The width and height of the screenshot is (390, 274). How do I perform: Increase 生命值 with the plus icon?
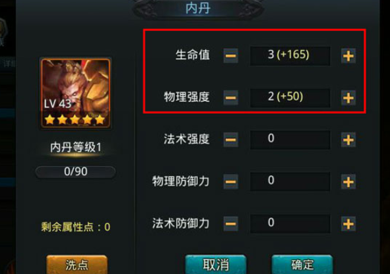point(348,55)
